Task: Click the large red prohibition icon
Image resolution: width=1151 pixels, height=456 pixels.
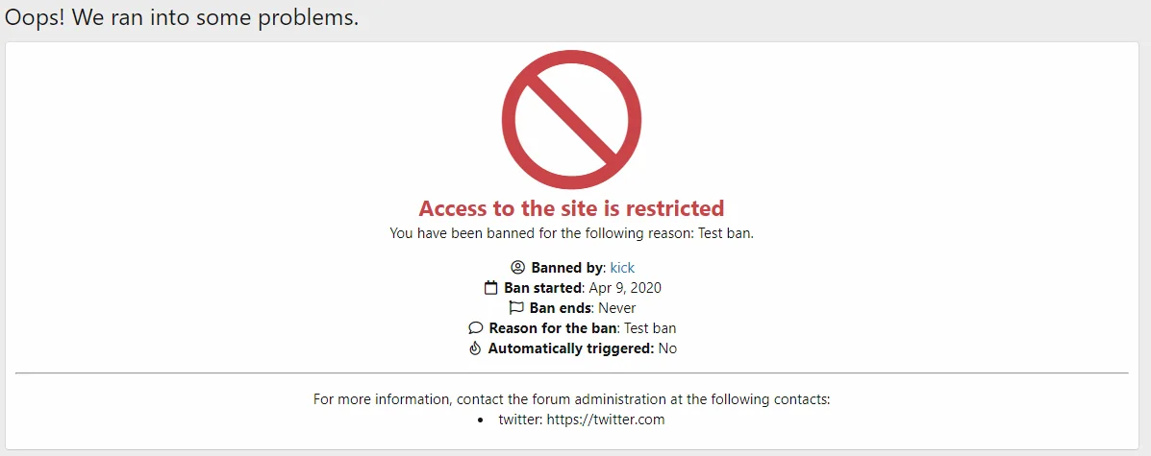Action: pos(571,120)
